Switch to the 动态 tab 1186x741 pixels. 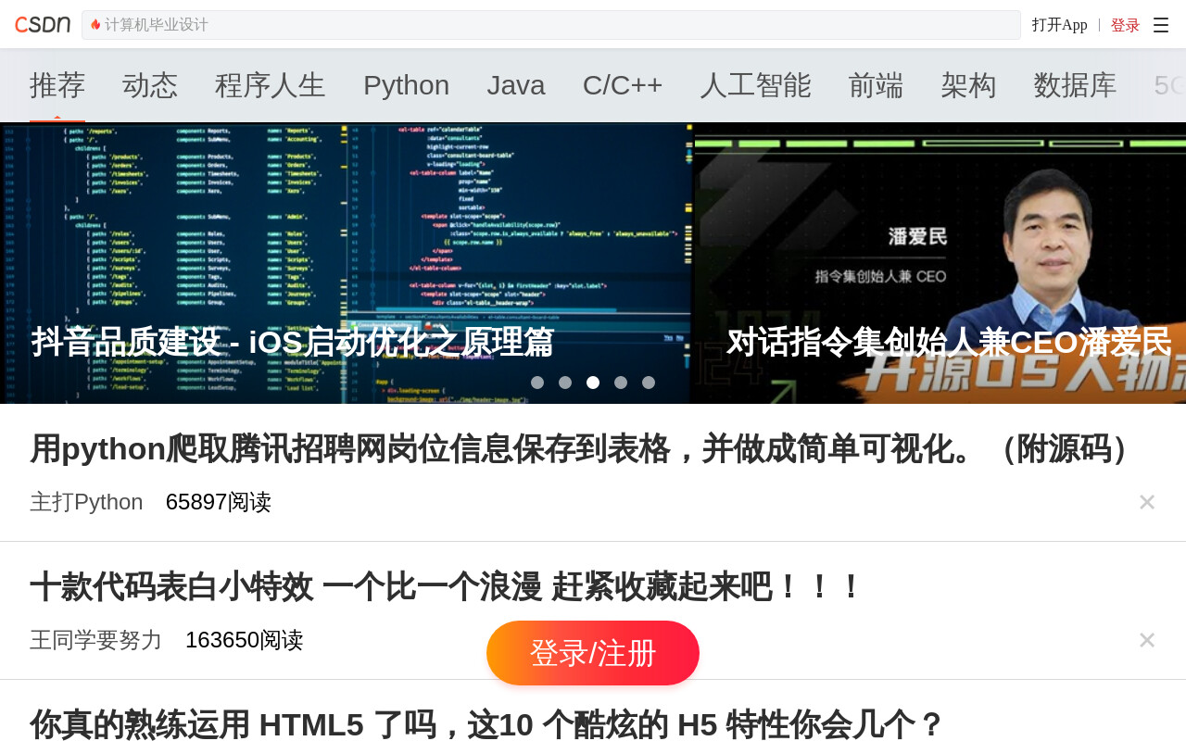tap(150, 85)
